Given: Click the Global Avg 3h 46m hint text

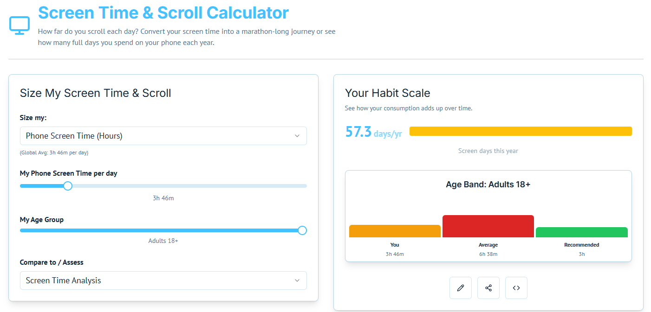Looking at the screenshot, I should coord(54,153).
